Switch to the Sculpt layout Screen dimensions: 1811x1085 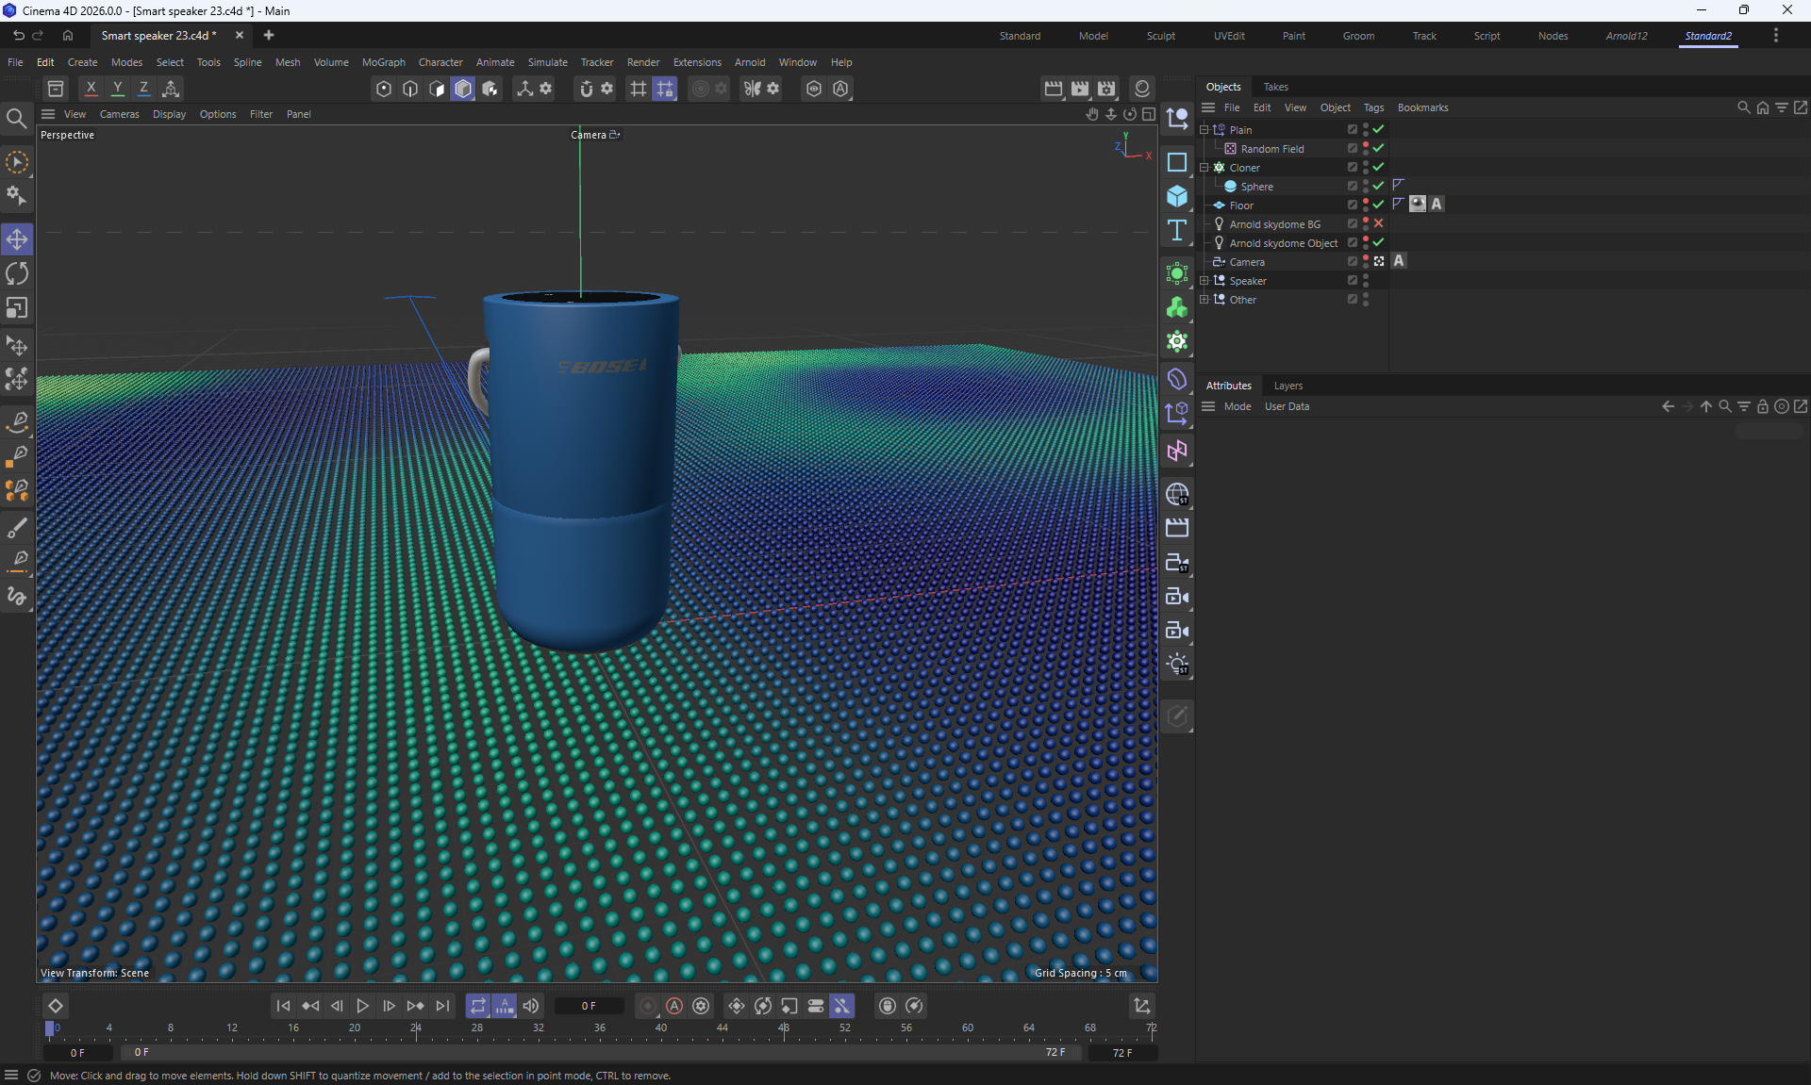1160,36
